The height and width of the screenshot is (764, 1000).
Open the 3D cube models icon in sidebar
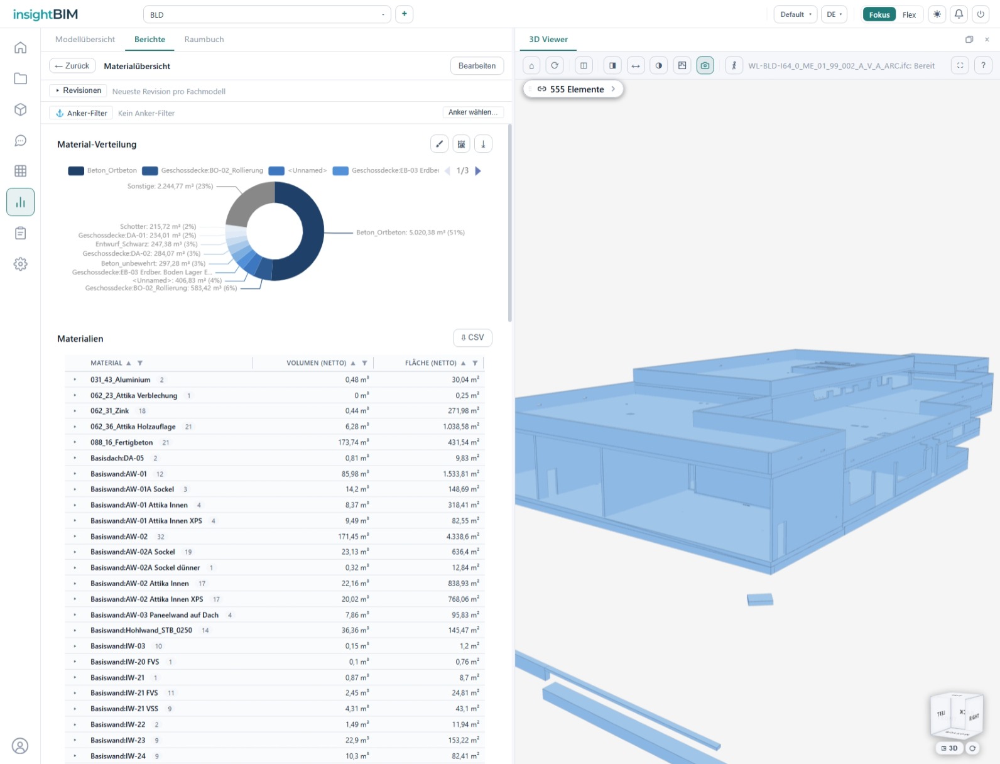(x=20, y=109)
